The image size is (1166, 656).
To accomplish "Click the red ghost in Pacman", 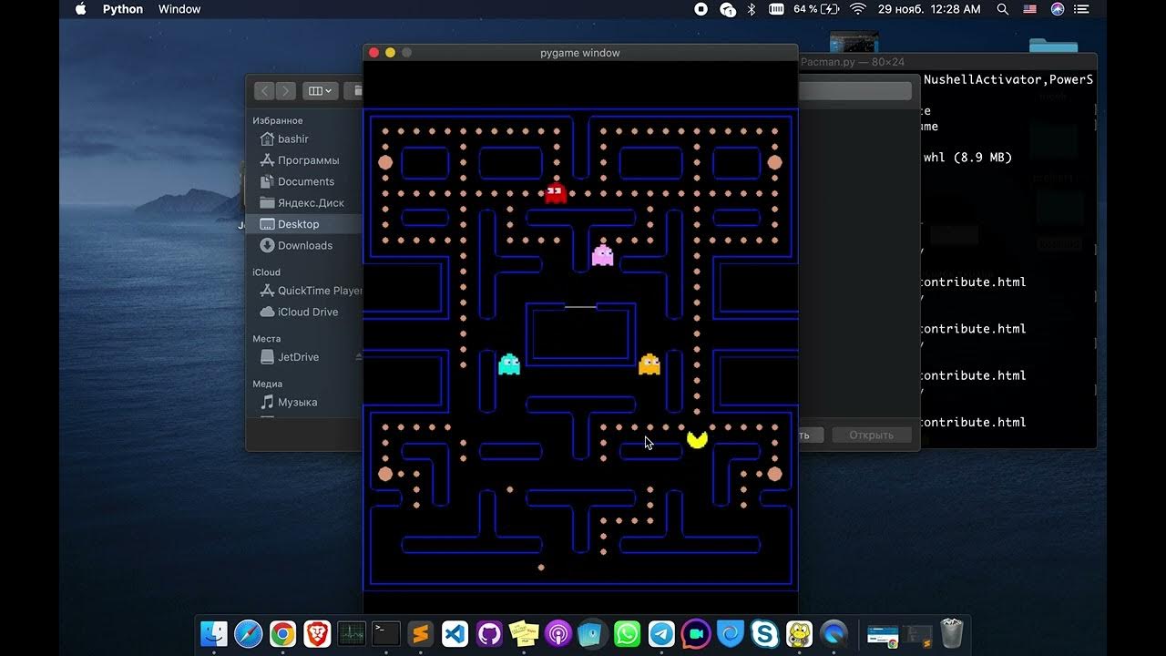I will 556,193.
